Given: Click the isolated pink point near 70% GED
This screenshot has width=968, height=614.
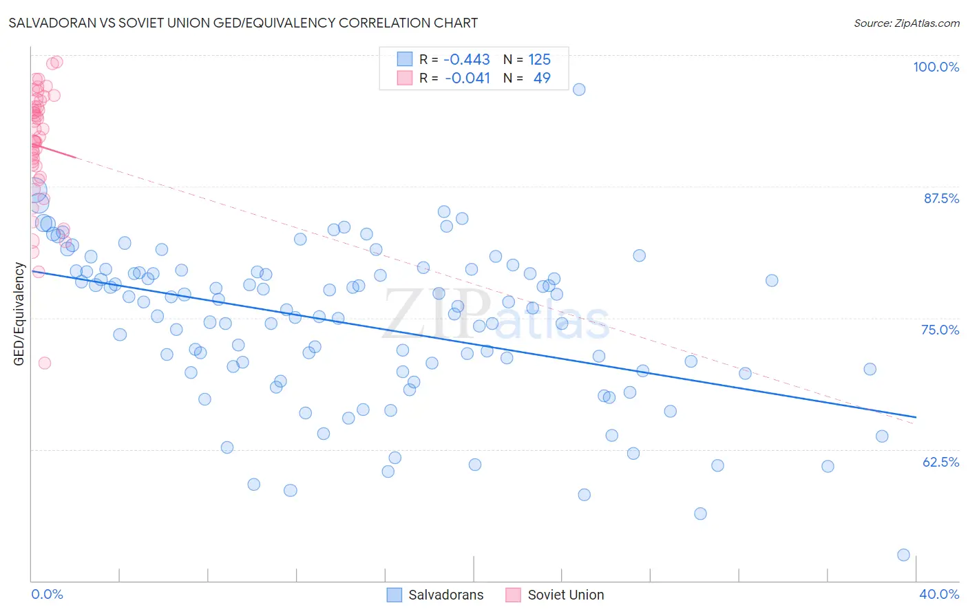Looking at the screenshot, I should (x=45, y=363).
